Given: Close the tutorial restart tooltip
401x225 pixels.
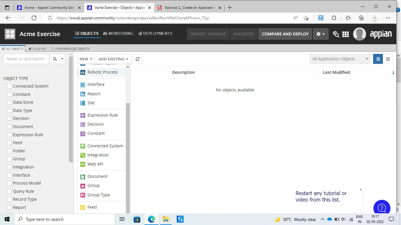Looking at the screenshot, I should (361, 190).
